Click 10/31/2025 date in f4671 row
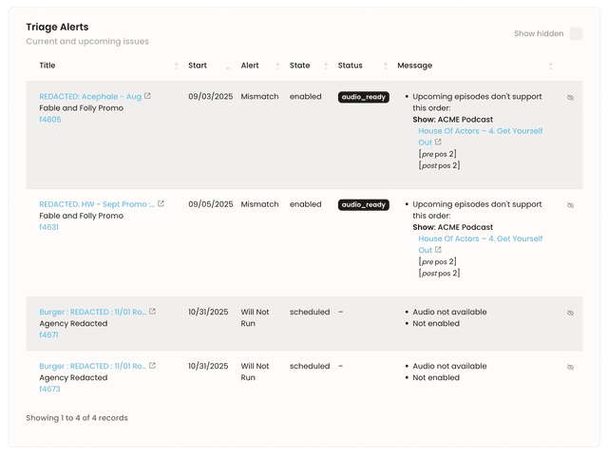This screenshot has width=608, height=457. [x=208, y=313]
